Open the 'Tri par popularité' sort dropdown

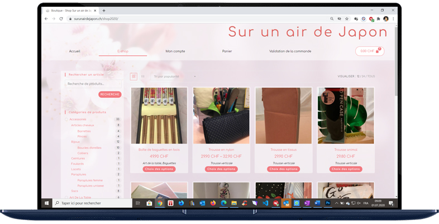click(x=174, y=77)
